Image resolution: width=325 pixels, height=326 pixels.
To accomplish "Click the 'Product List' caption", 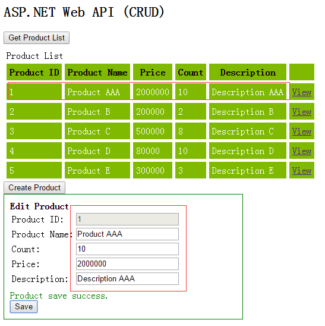I will click(x=34, y=56).
